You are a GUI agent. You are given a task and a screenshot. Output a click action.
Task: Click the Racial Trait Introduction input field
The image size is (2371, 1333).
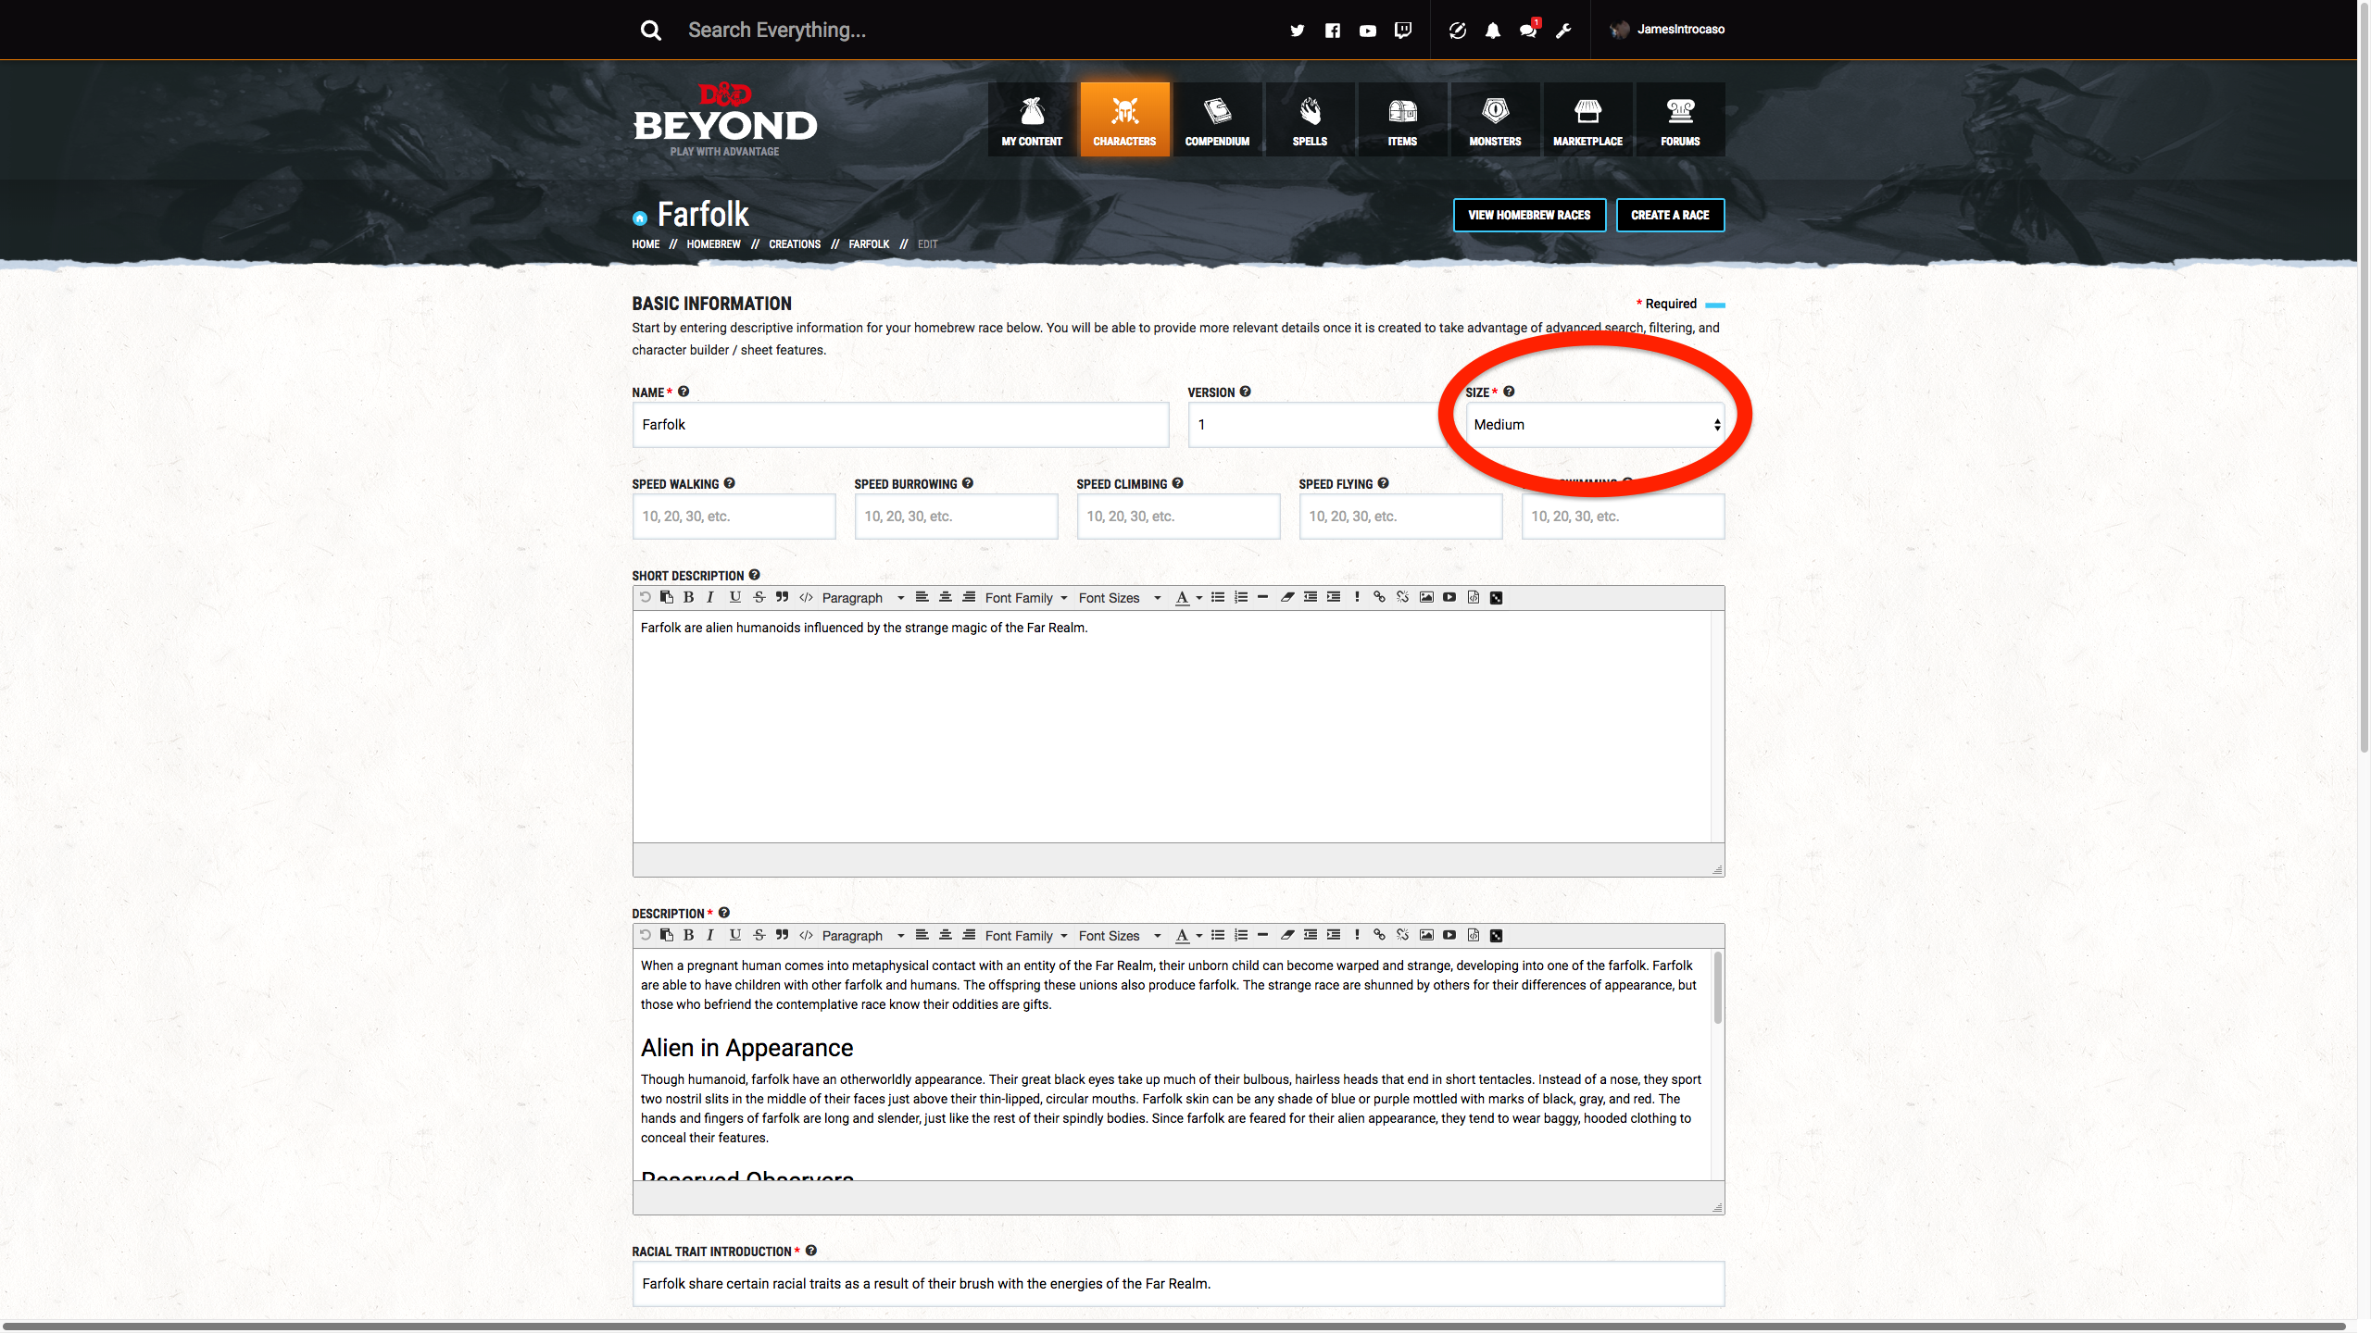tap(1178, 1284)
